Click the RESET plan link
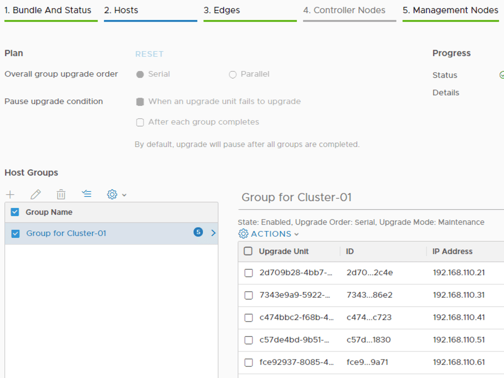 coord(149,54)
